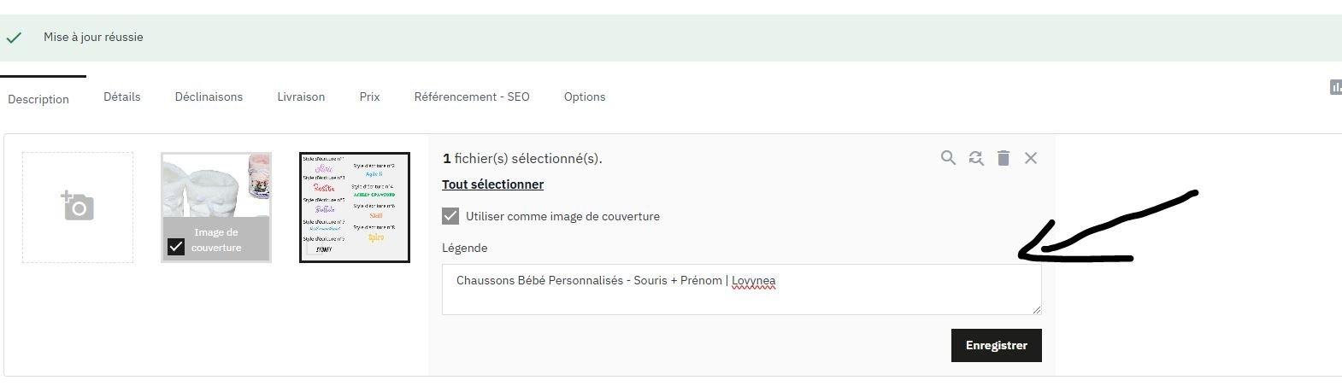
Task: Open the Description tab
Action: coord(38,99)
